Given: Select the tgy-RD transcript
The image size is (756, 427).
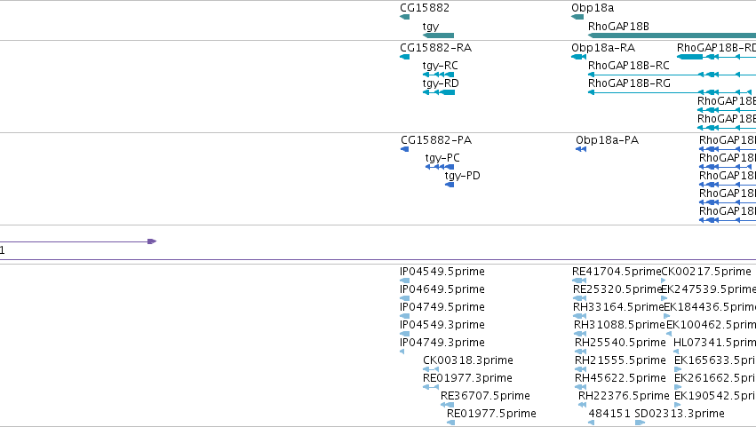Looking at the screenshot, I should [441, 83].
